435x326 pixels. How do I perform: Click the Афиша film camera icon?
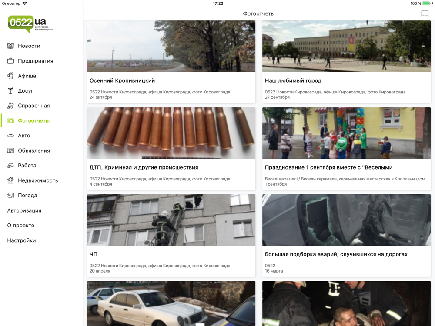point(10,76)
